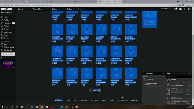Image resolution: width=194 pixels, height=109 pixels.
Task: Bookmark this page with the star icon
Action: tap(172, 5)
